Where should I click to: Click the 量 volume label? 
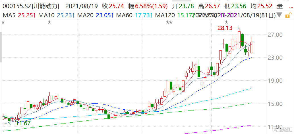(279, 6)
